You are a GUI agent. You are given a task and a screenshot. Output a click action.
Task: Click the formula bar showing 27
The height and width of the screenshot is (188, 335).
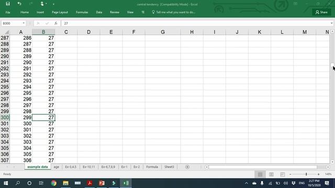(195, 23)
